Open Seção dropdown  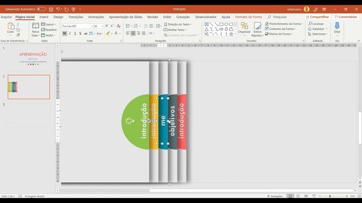(x=48, y=35)
